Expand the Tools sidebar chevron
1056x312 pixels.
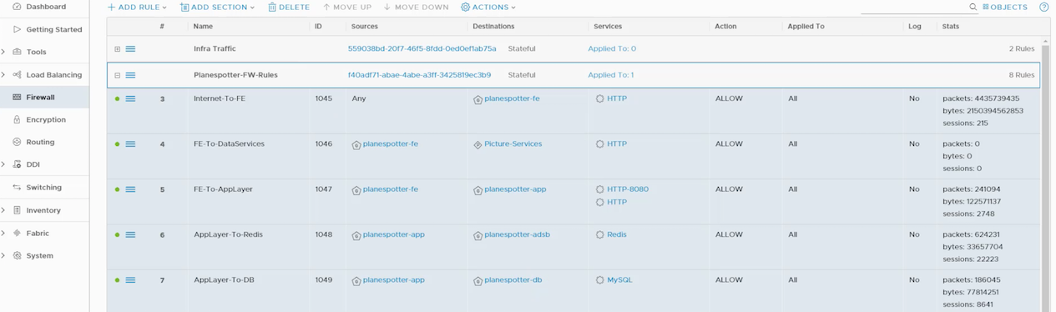click(3, 52)
